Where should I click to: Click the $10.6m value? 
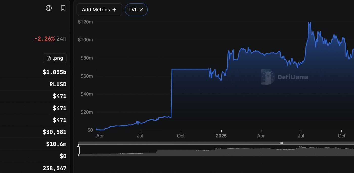[x=56, y=144]
